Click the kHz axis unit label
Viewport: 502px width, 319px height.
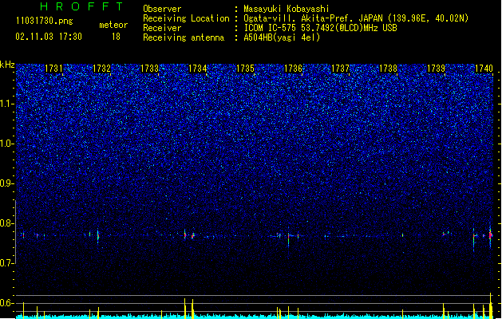click(x=7, y=65)
